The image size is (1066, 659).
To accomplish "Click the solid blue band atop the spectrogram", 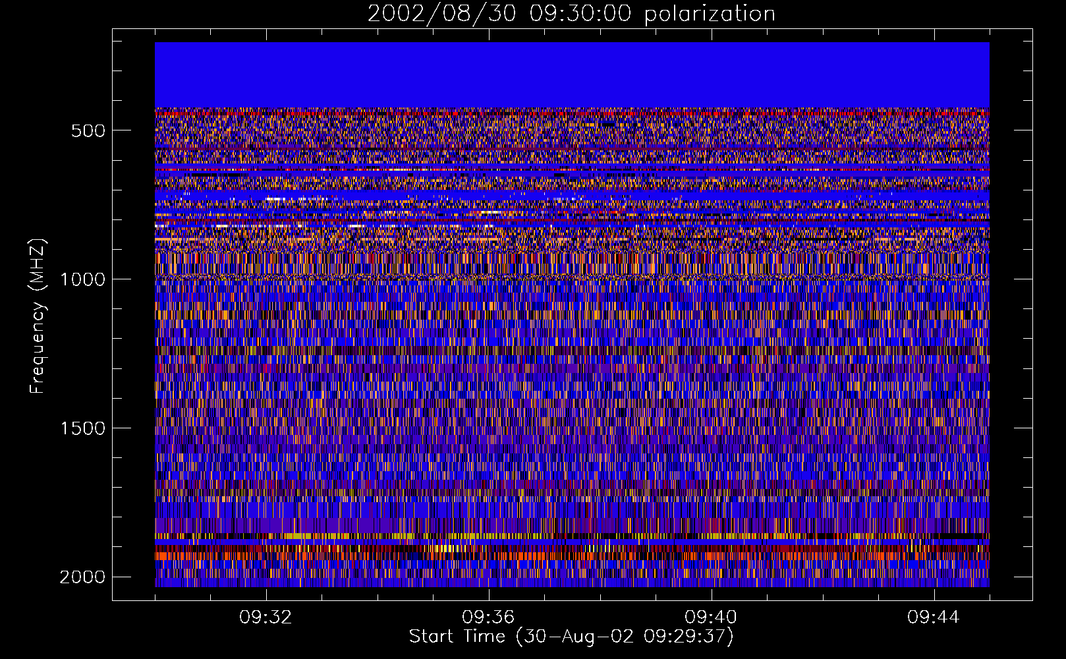I will click(x=572, y=75).
